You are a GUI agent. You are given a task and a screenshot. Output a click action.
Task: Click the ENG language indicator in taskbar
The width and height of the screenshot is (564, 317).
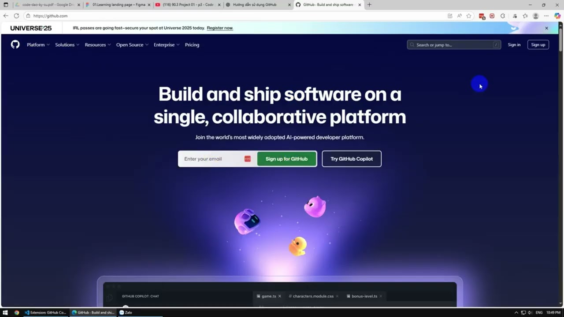539,313
